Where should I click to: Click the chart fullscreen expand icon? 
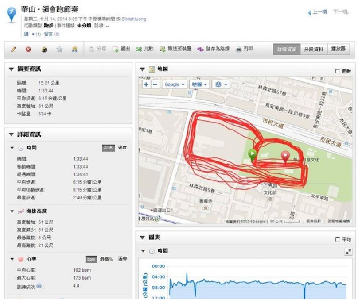[x=348, y=252]
